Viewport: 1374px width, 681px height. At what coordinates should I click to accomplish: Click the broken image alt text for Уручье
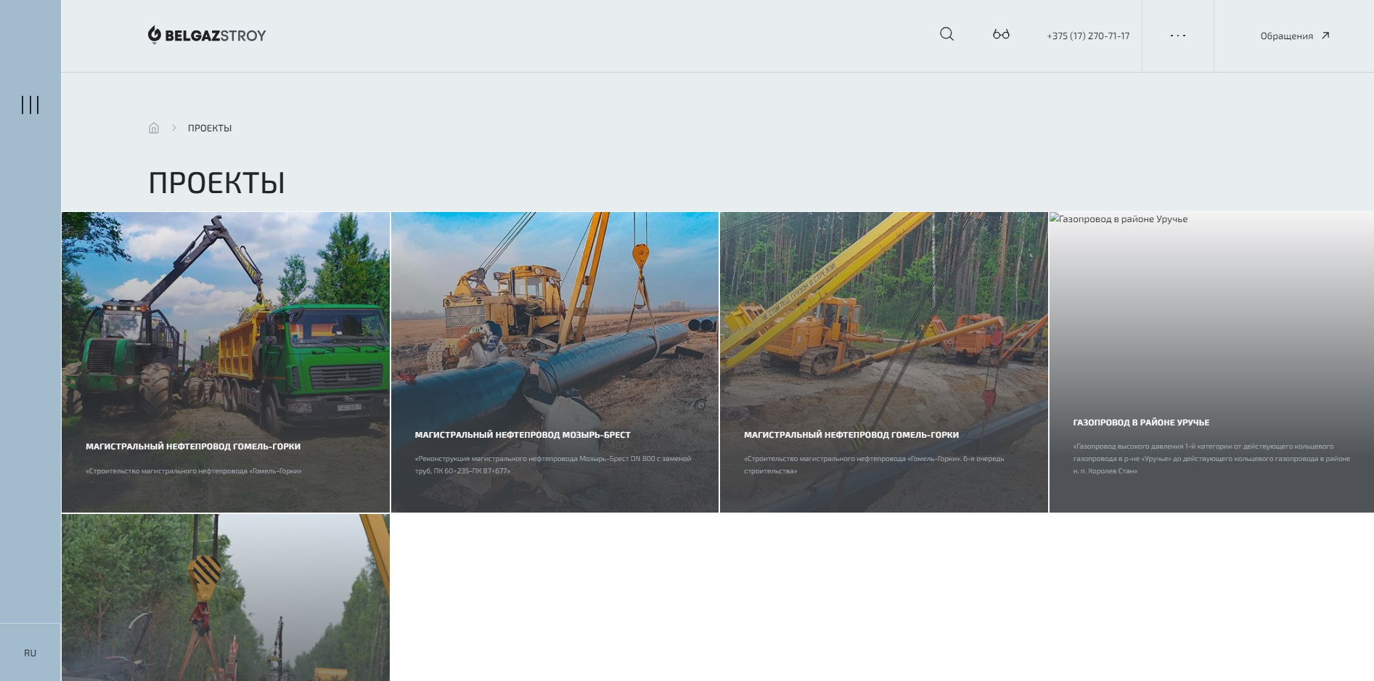(x=1119, y=219)
